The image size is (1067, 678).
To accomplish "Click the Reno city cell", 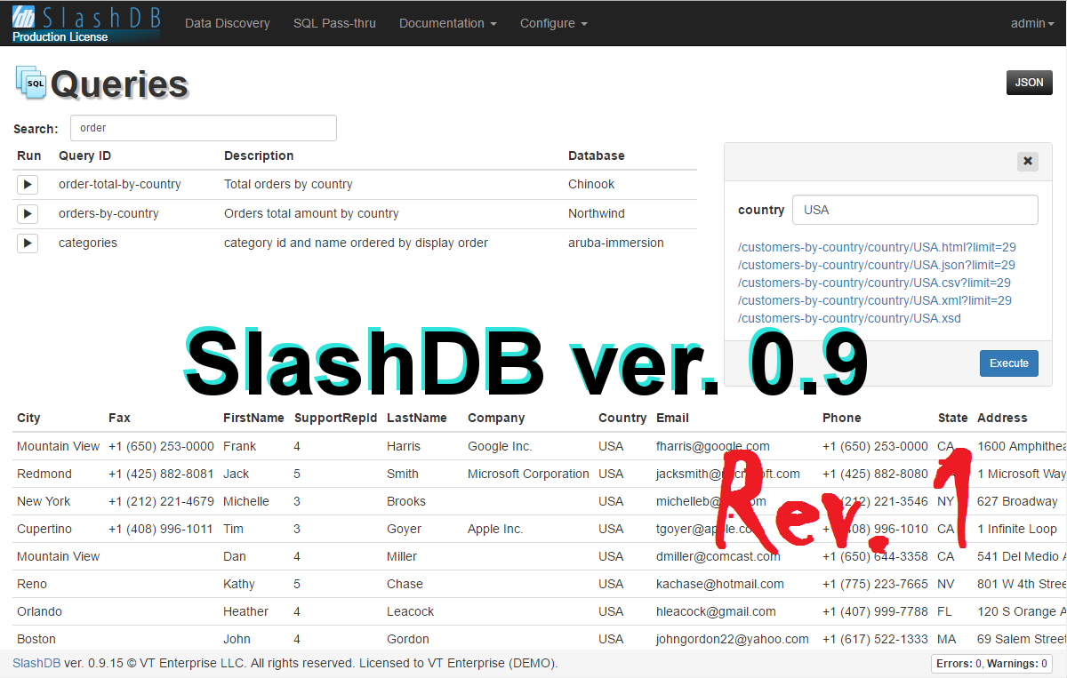I will (32, 584).
